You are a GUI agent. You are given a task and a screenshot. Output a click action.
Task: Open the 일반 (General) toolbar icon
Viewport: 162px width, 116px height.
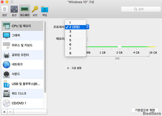(x=5, y=11)
